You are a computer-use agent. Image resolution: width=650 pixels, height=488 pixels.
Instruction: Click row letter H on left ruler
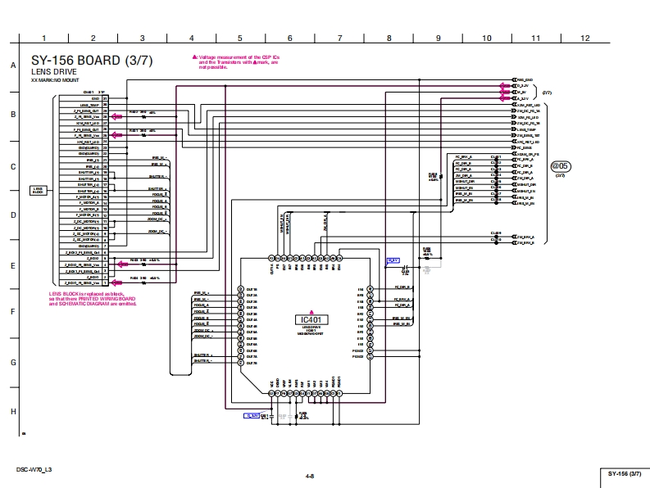(12, 411)
